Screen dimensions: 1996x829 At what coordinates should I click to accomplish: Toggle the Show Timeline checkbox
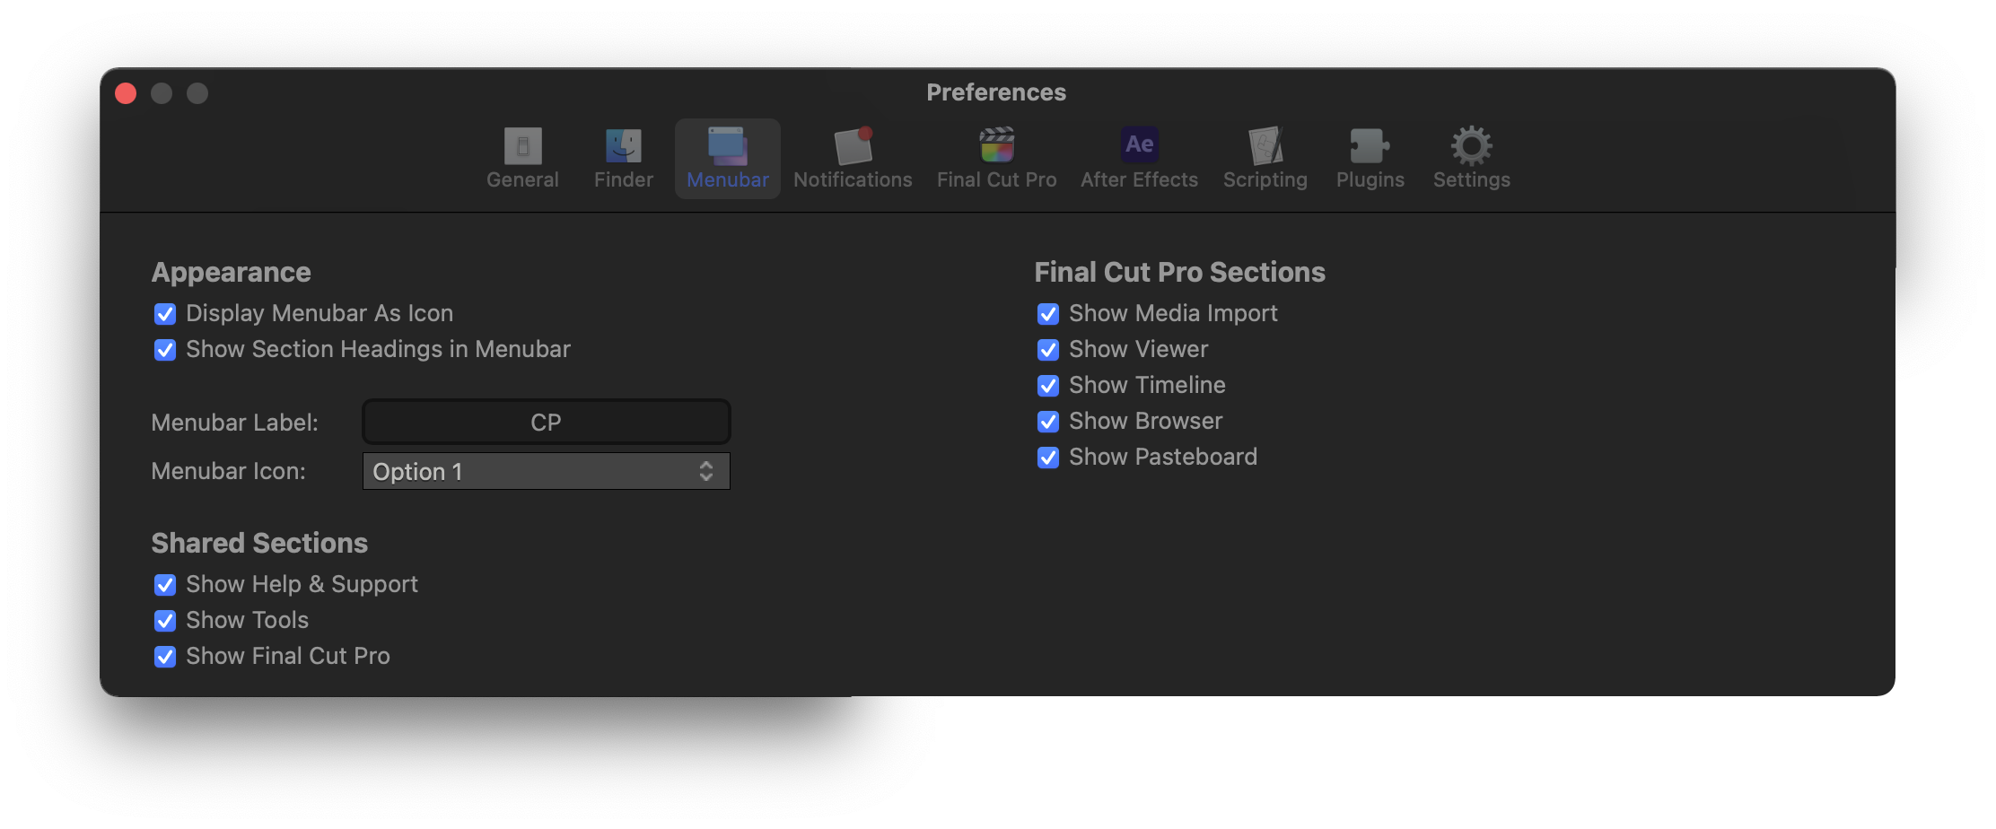[x=1048, y=386]
